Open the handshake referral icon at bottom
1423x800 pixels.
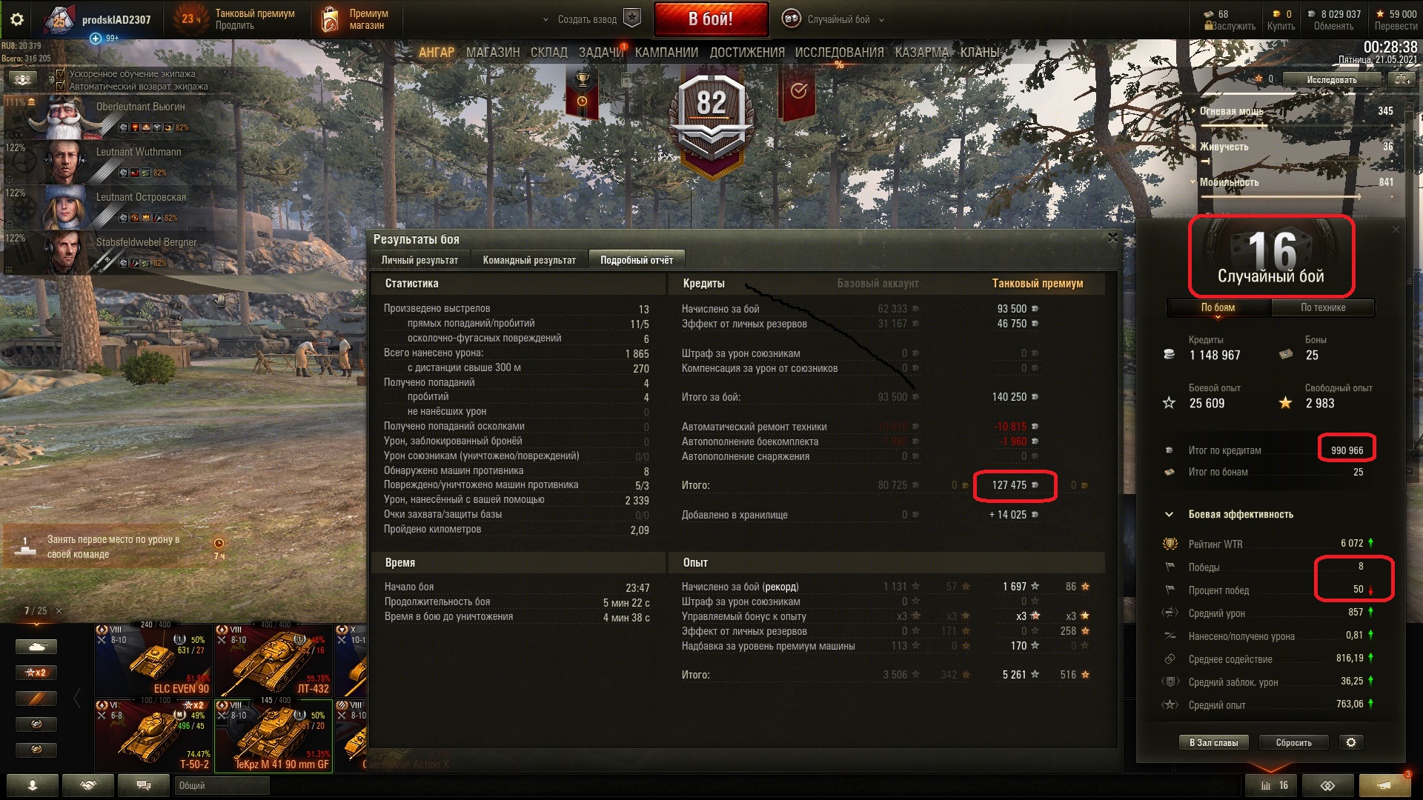point(88,785)
